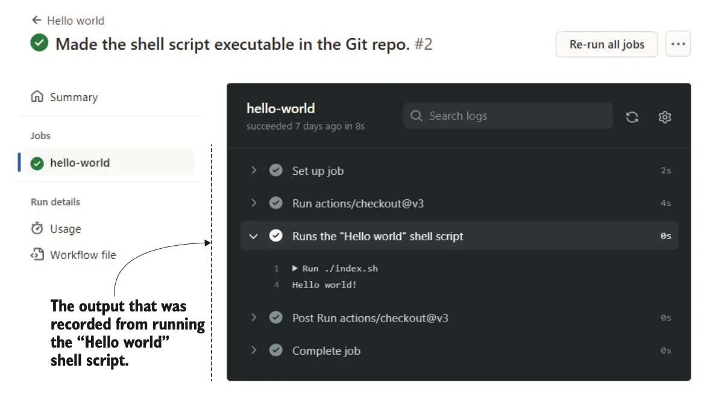The width and height of the screenshot is (704, 400).
Task: Collapse the Runs the "Hello world" shell script step
Action: point(254,236)
